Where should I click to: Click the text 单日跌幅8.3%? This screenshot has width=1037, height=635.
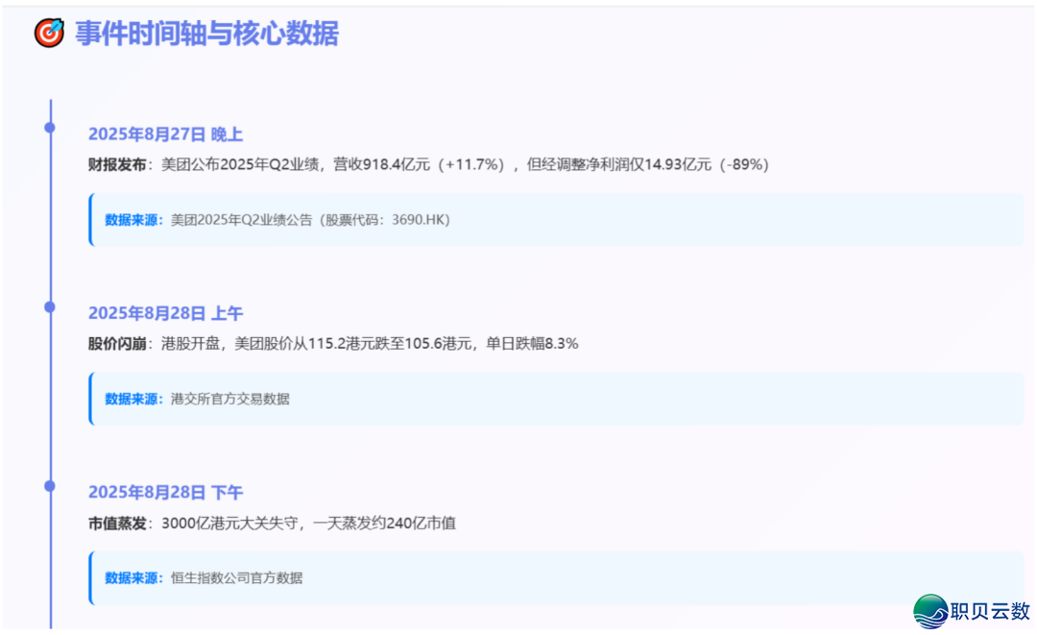click(532, 344)
